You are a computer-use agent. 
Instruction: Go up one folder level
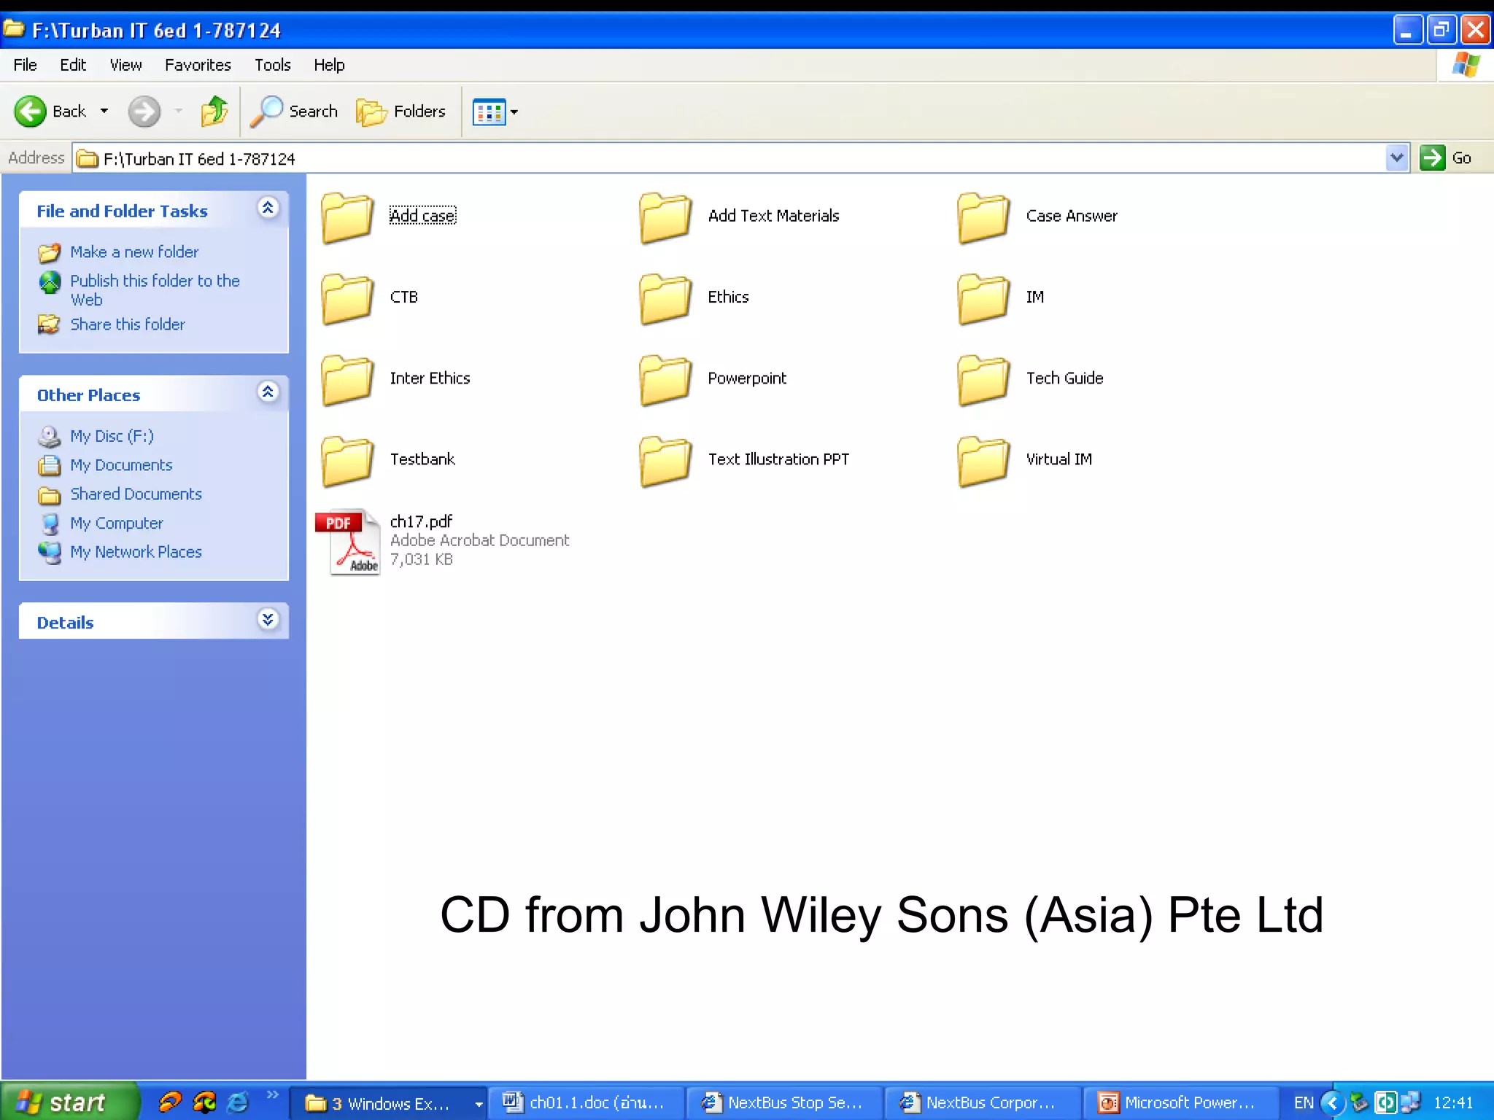214,112
